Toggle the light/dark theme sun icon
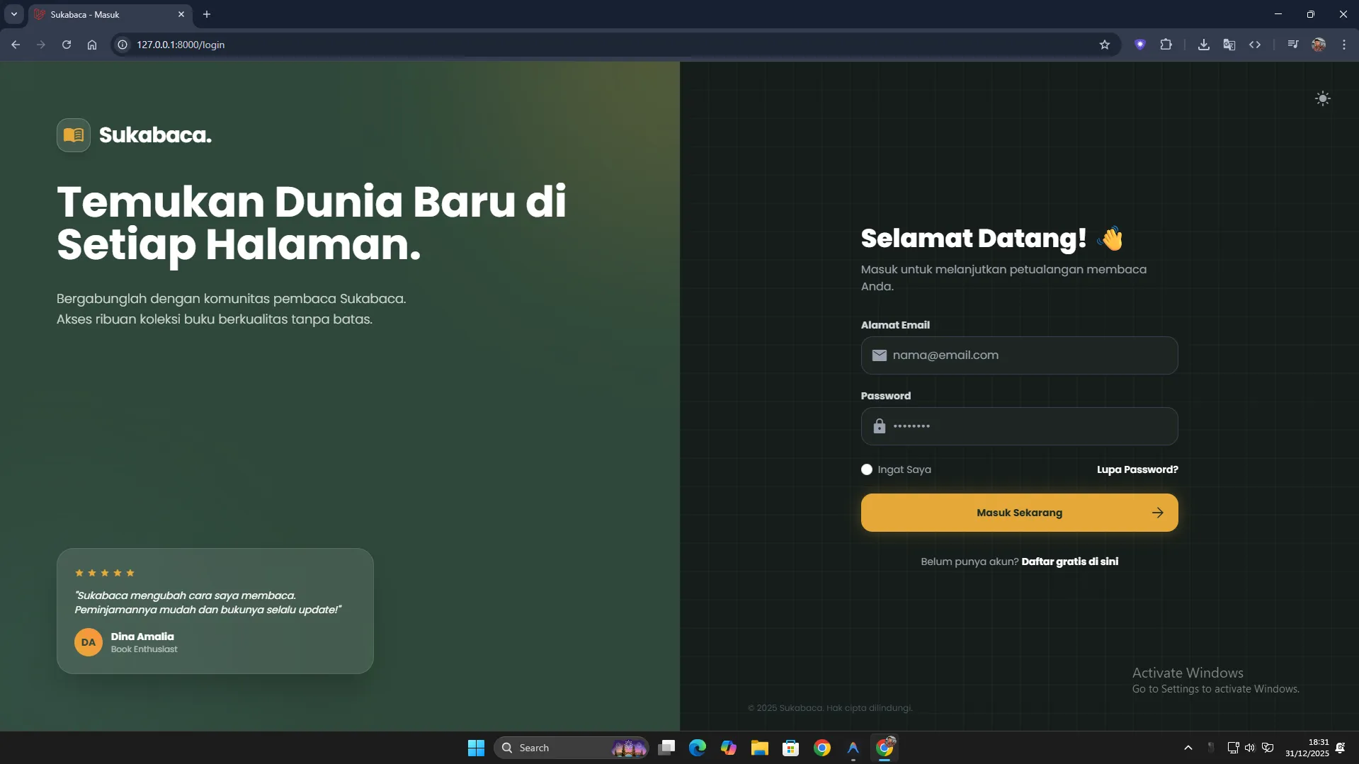1359x764 pixels. tap(1322, 98)
